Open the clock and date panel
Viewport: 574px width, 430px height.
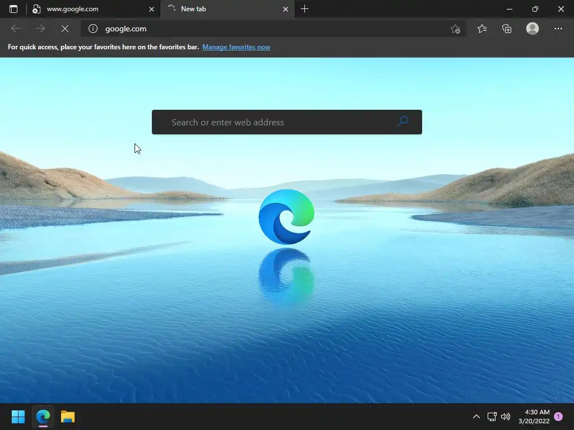click(x=534, y=417)
